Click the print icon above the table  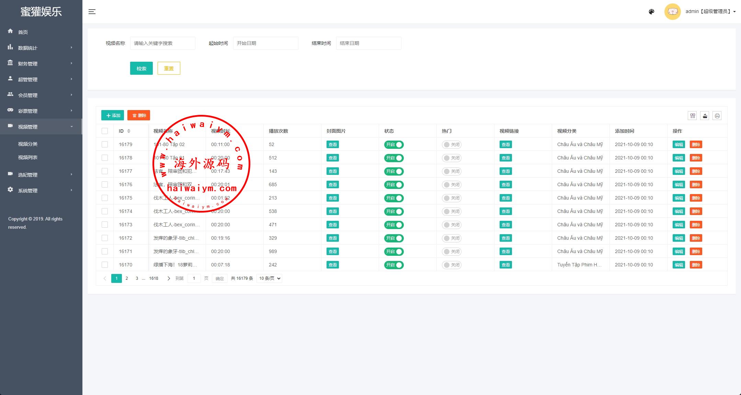[x=717, y=116]
